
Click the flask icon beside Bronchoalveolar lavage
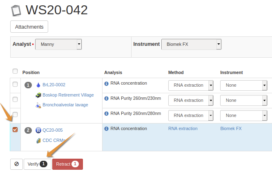click(38, 105)
